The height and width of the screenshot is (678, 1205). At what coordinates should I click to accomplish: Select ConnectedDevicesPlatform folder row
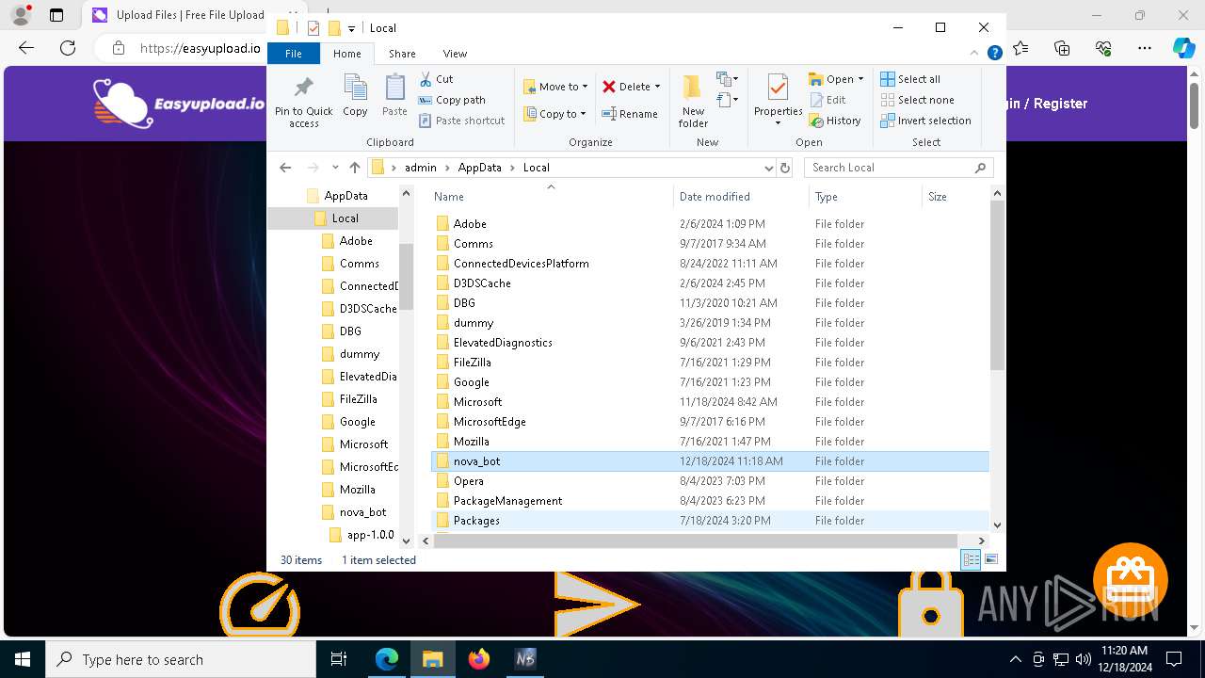click(x=711, y=264)
